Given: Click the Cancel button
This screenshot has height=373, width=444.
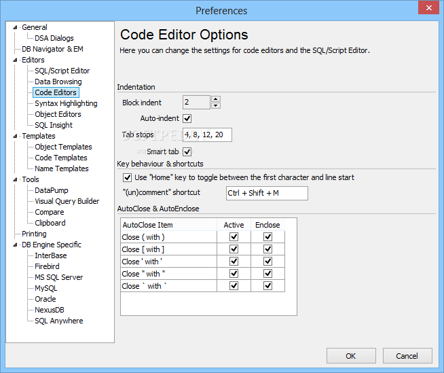Looking at the screenshot, I should pyautogui.click(x=407, y=356).
